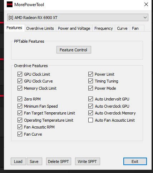Toggle the Zero RPM checkbox
The height and width of the screenshot is (173, 153).
[20, 99]
